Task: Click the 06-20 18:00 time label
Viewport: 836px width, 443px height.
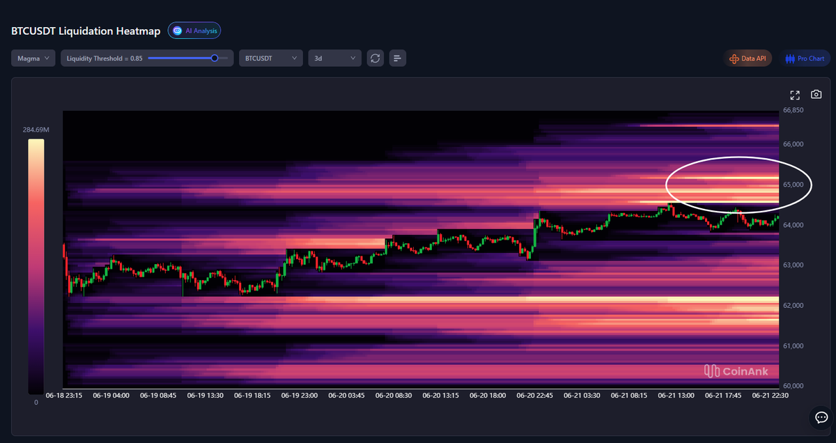Action: [x=488, y=395]
